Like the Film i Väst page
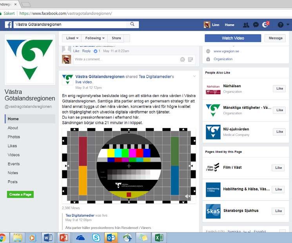The width and height of the screenshot is (292, 243). [278, 168]
